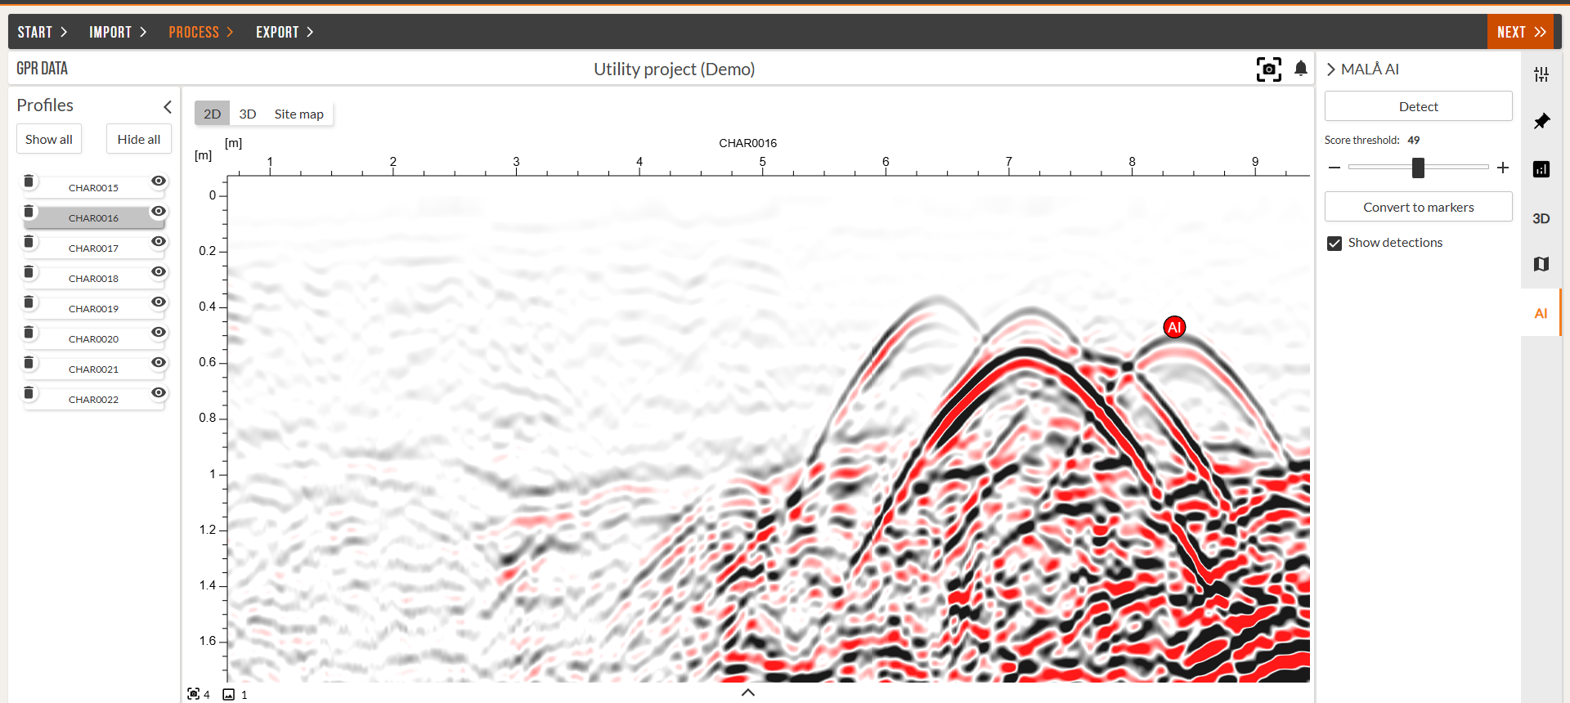This screenshot has width=1570, height=703.
Task: Click the AI detection marker on radargram
Action: [1174, 327]
